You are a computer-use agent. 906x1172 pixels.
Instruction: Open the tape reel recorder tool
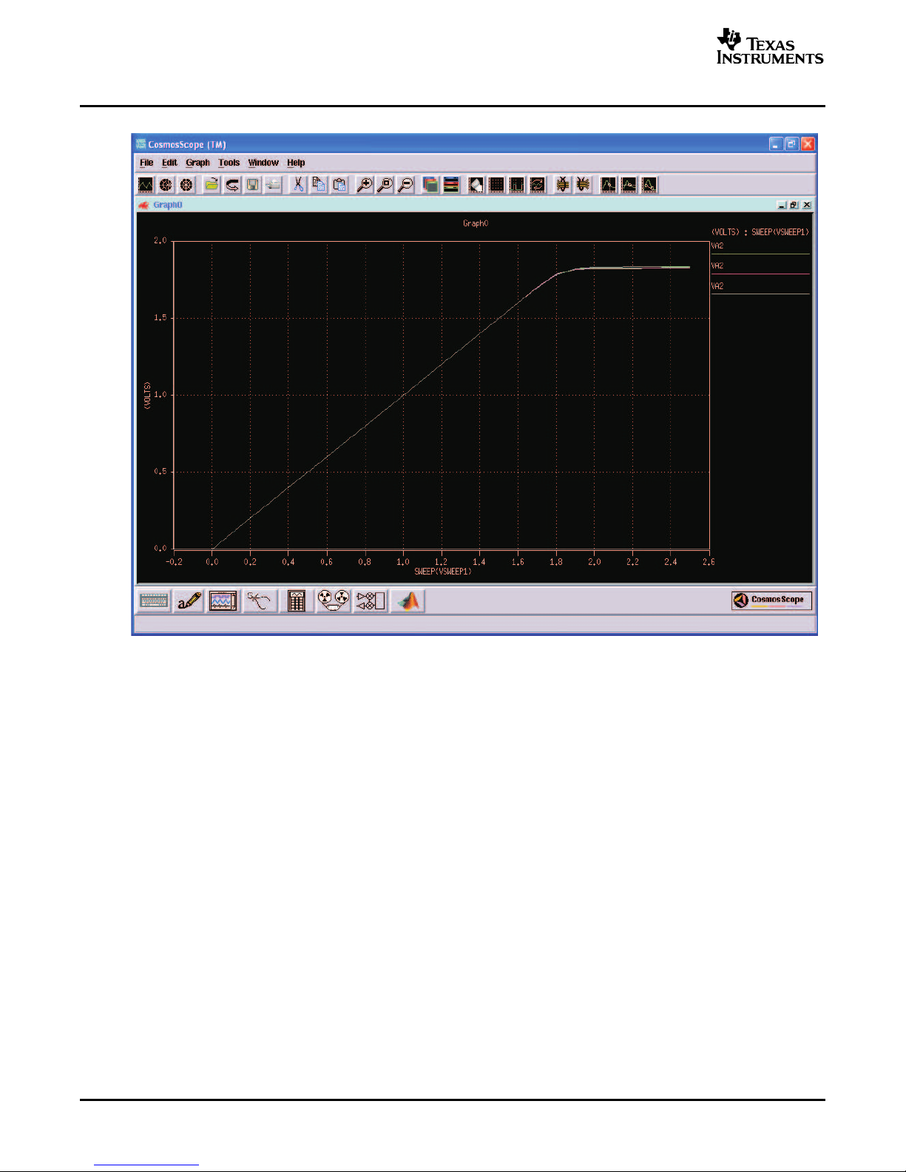click(x=334, y=601)
